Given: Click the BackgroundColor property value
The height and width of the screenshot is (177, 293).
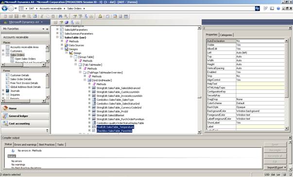Looking at the screenshot, I should pyautogui.click(x=260, y=111).
